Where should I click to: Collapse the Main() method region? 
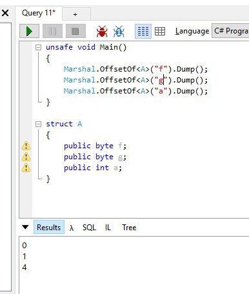tap(38, 47)
